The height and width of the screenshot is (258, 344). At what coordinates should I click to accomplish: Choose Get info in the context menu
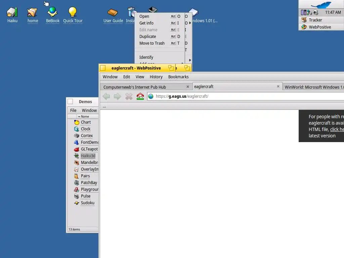click(160, 23)
